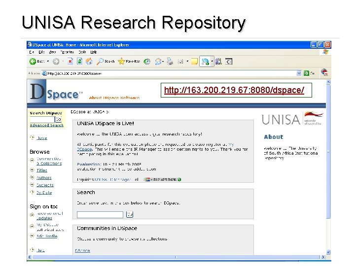Open the Back button history dropdown arrow
Image resolution: width=355 pixels, height=266 pixels.
tap(48, 61)
